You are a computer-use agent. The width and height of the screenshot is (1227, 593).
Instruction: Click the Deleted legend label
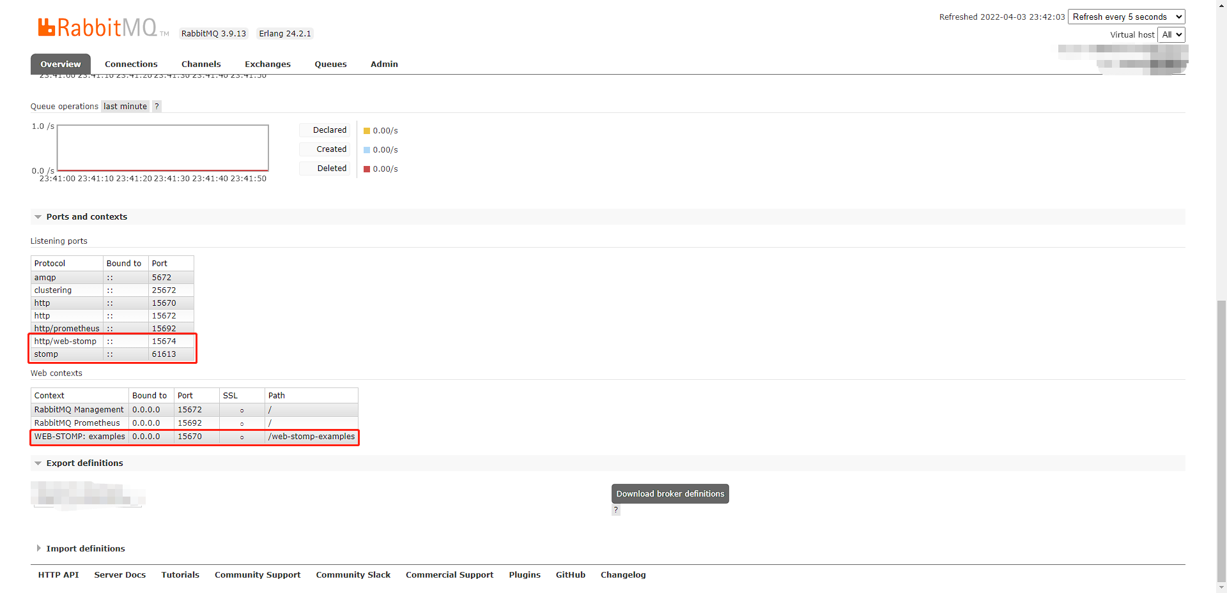tap(325, 169)
